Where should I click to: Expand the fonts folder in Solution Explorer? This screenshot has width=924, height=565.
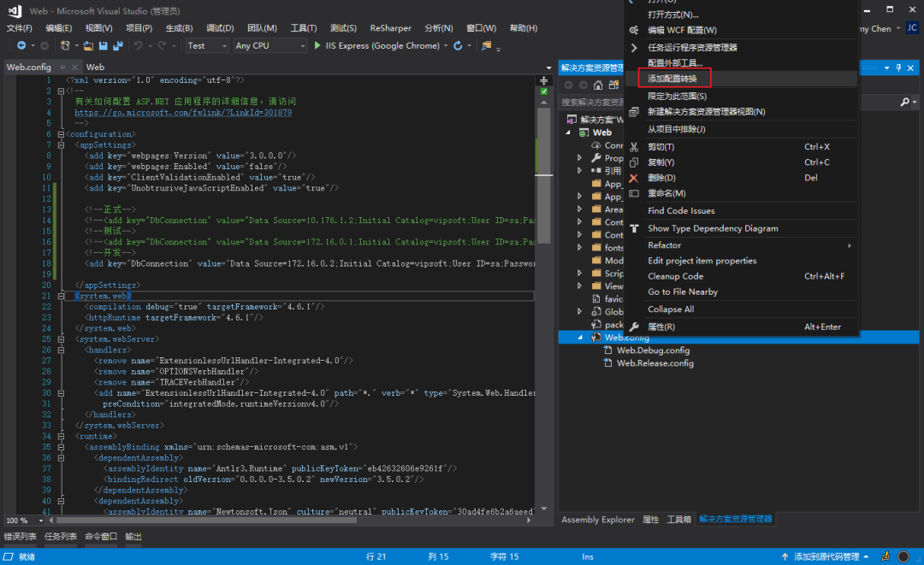580,248
